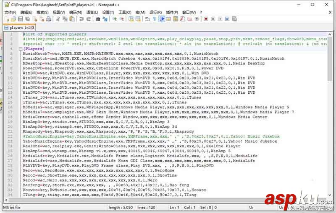Select the players.ini document tab
Image resolution: width=336 pixels, height=213 pixels.
(x=19, y=28)
